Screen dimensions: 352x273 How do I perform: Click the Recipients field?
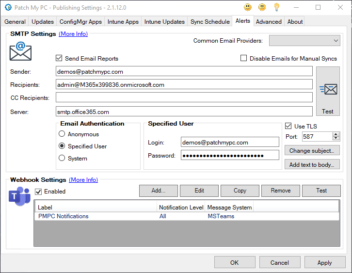(x=184, y=84)
